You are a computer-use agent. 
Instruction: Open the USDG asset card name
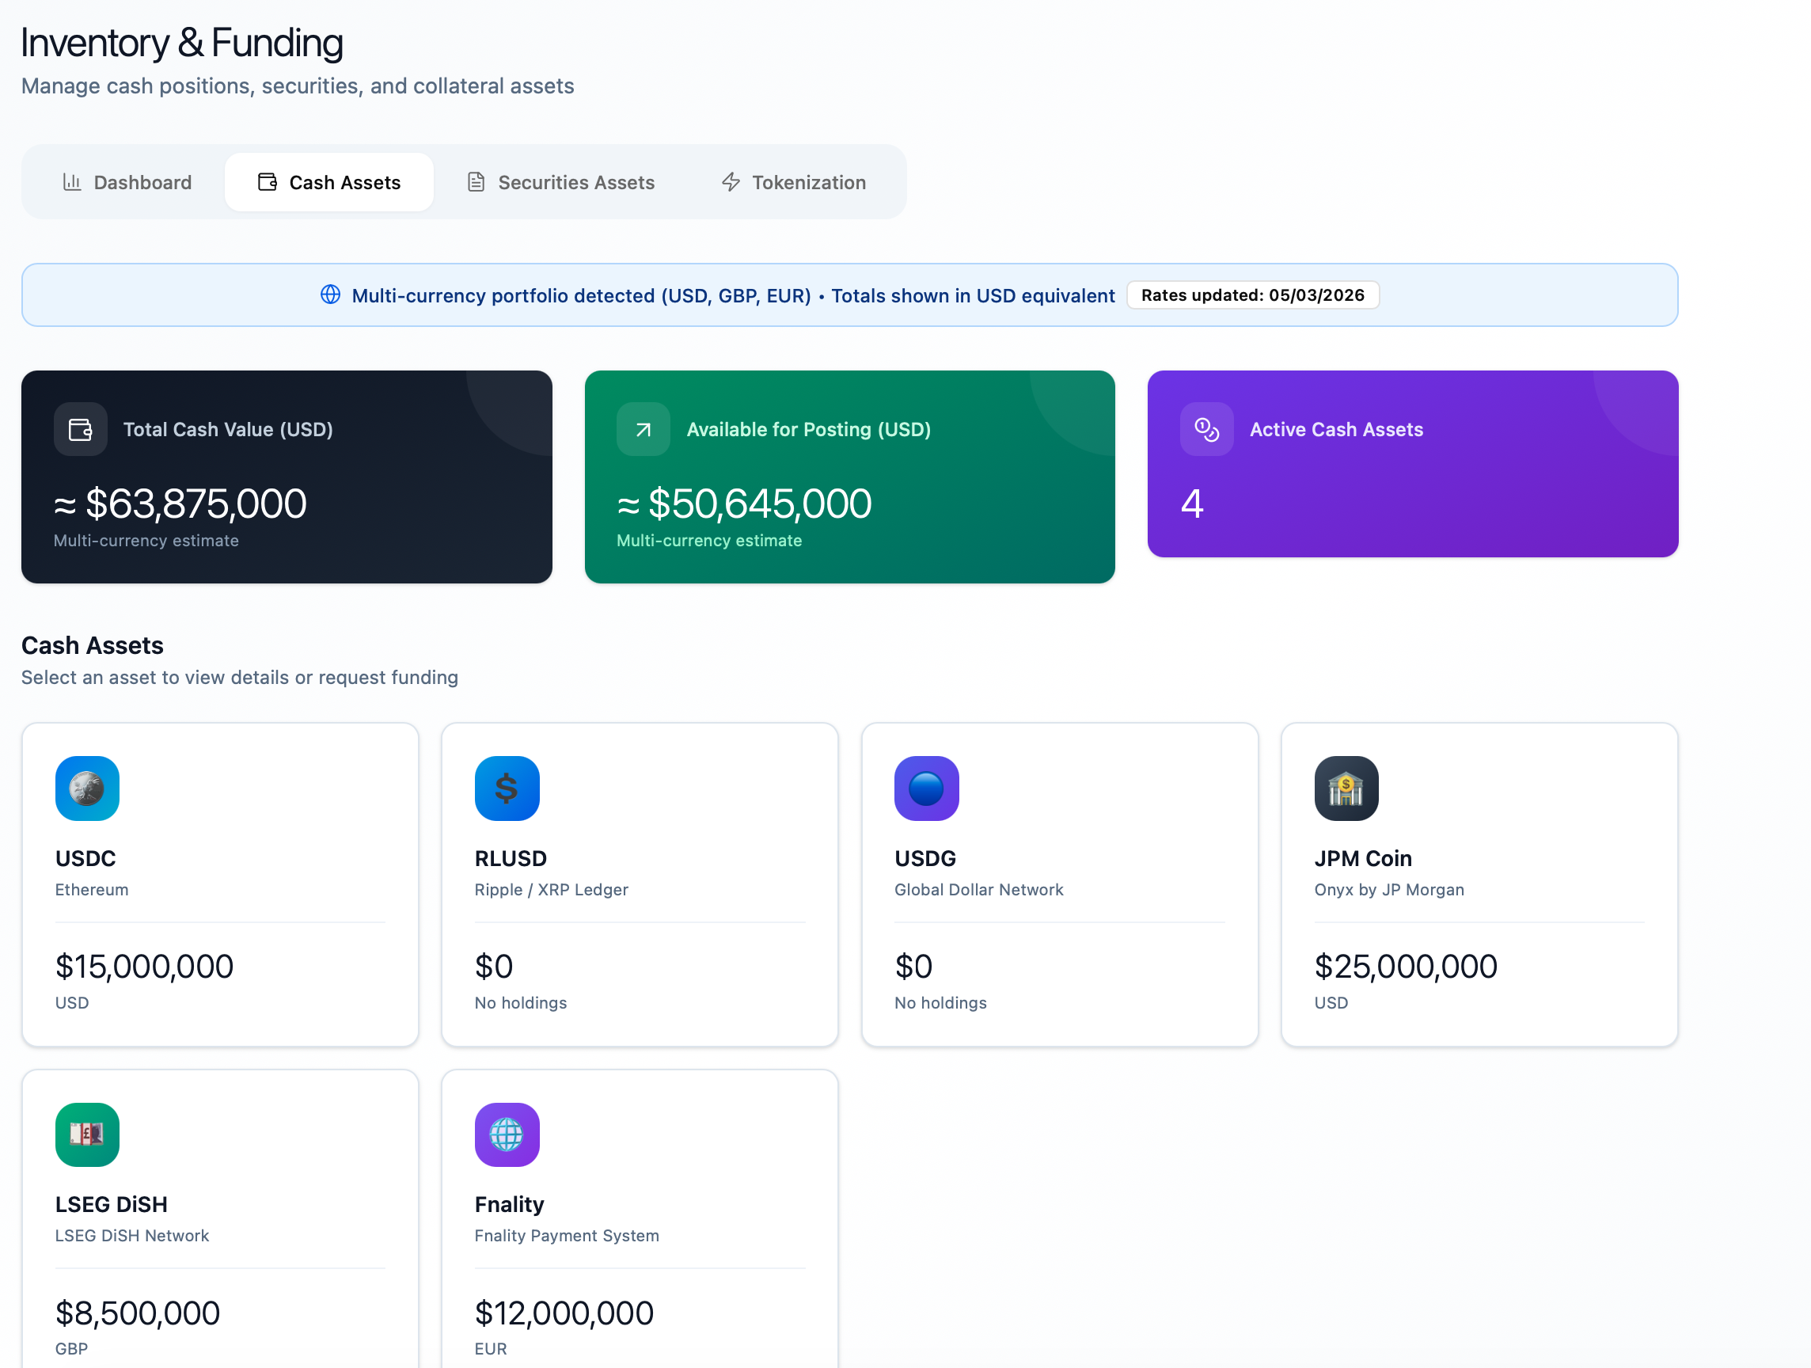click(925, 858)
